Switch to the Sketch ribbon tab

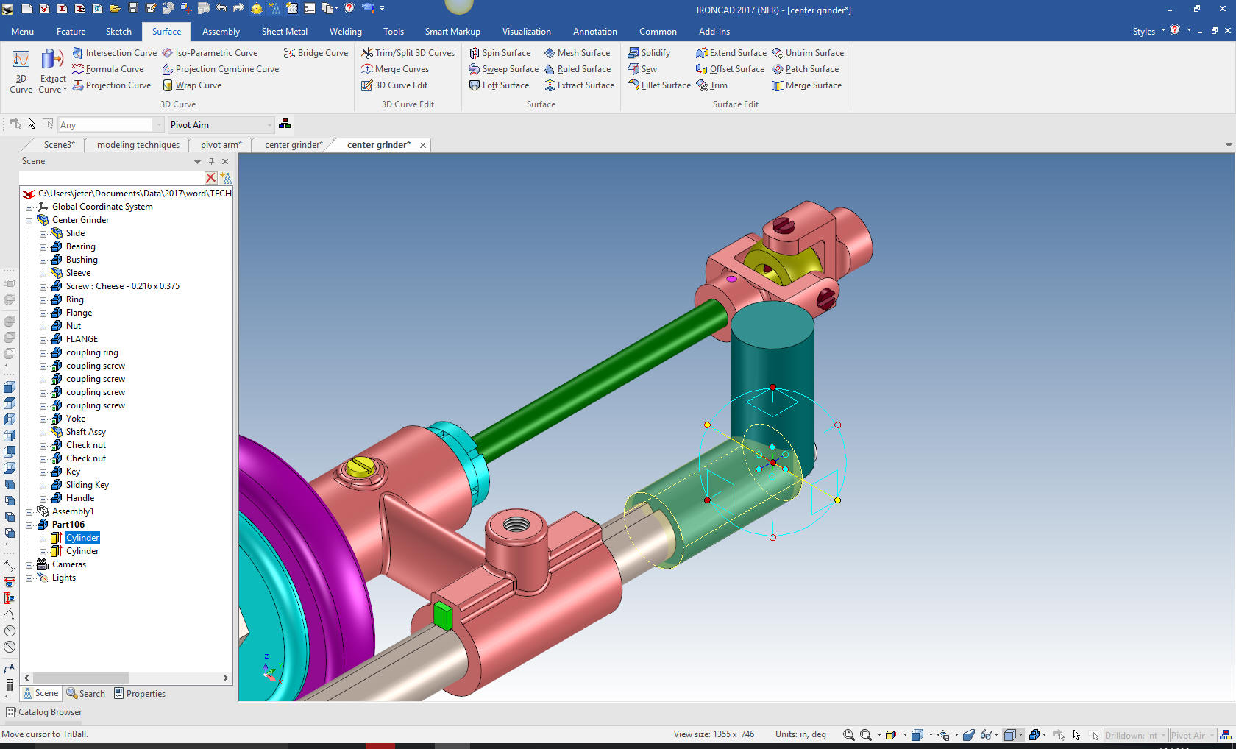click(118, 32)
